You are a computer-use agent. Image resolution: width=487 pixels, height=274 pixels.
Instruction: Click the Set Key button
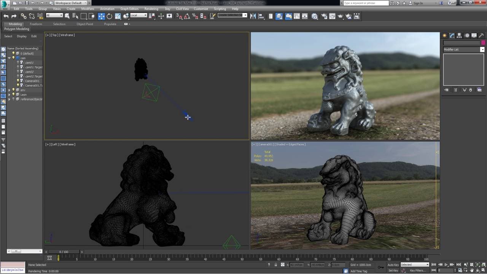[393, 270]
